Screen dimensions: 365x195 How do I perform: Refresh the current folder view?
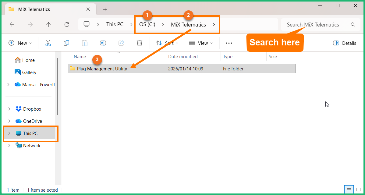[x=67, y=24]
